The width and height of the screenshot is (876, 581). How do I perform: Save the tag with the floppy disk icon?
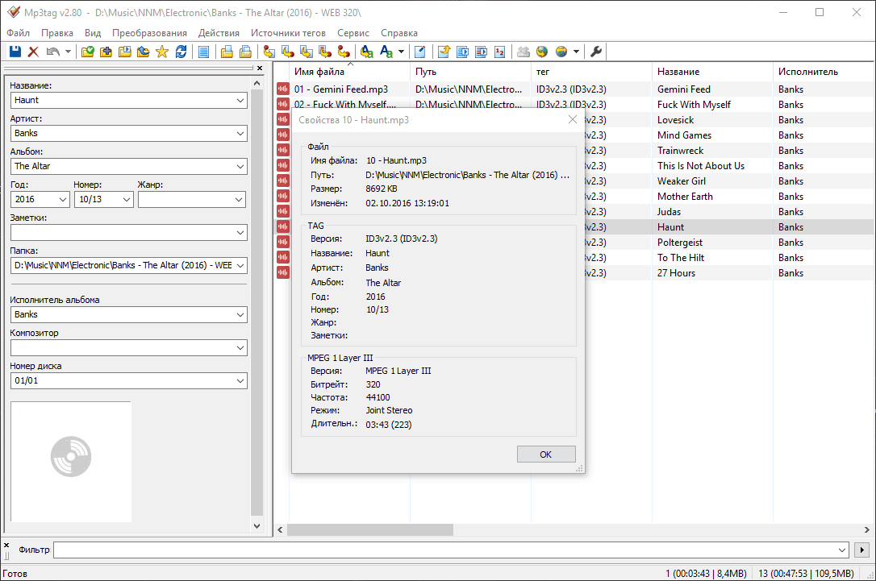pos(15,52)
